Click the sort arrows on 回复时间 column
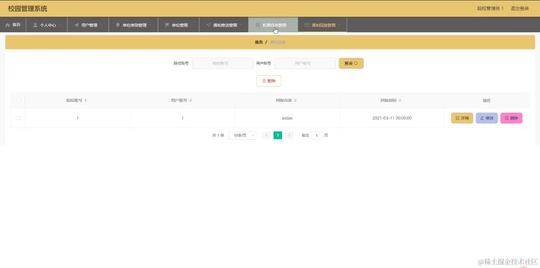This screenshot has width=540, height=268. click(400, 100)
